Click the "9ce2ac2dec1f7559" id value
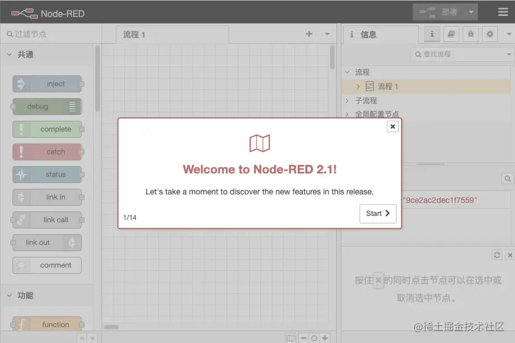 pyautogui.click(x=440, y=200)
